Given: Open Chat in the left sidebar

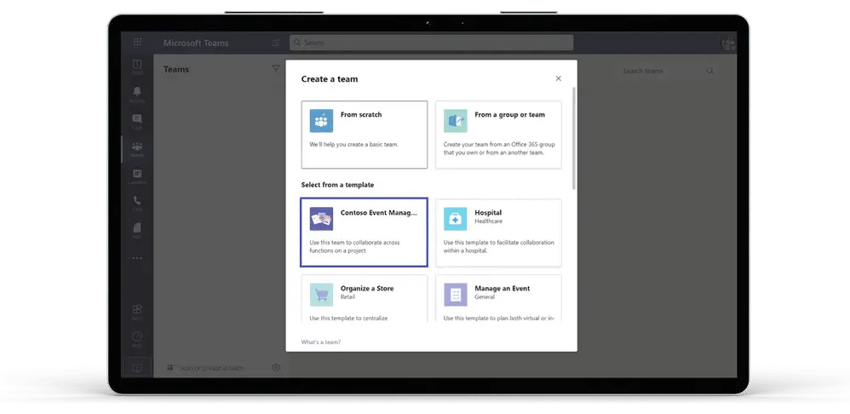Looking at the screenshot, I should point(137,121).
